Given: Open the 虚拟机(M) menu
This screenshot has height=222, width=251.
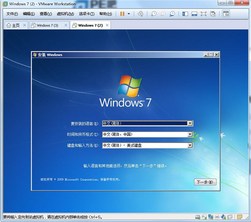Looking at the screenshot, I should pyautogui.click(x=65, y=14).
